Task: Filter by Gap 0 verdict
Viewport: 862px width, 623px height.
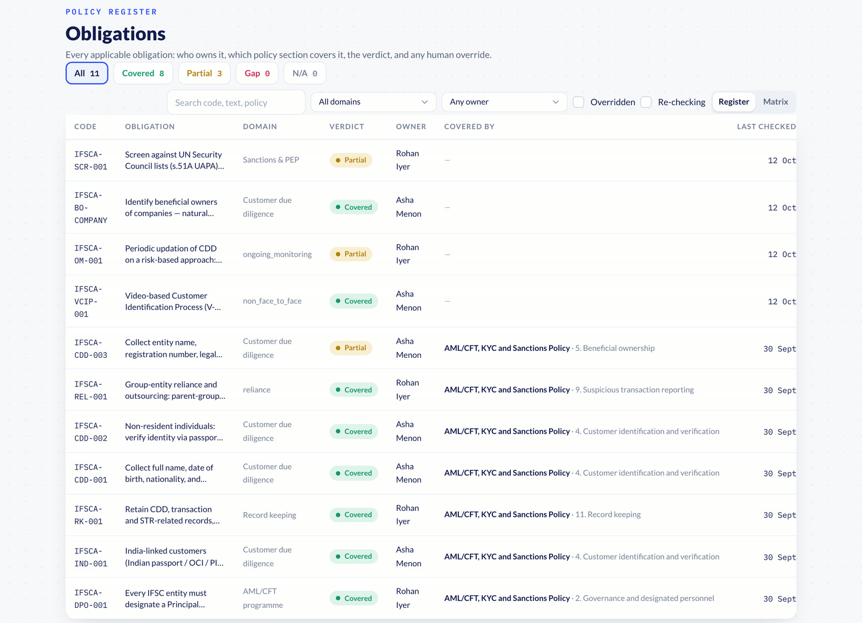Action: (257, 73)
